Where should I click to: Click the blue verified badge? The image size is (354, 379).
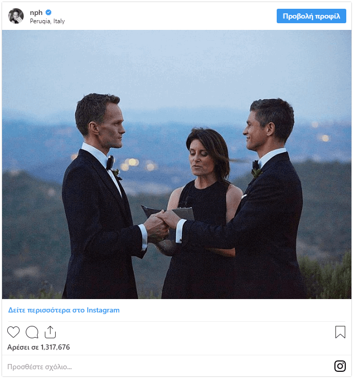point(48,12)
